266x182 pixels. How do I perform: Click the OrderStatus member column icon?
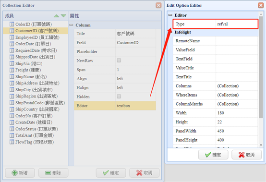(12, 129)
